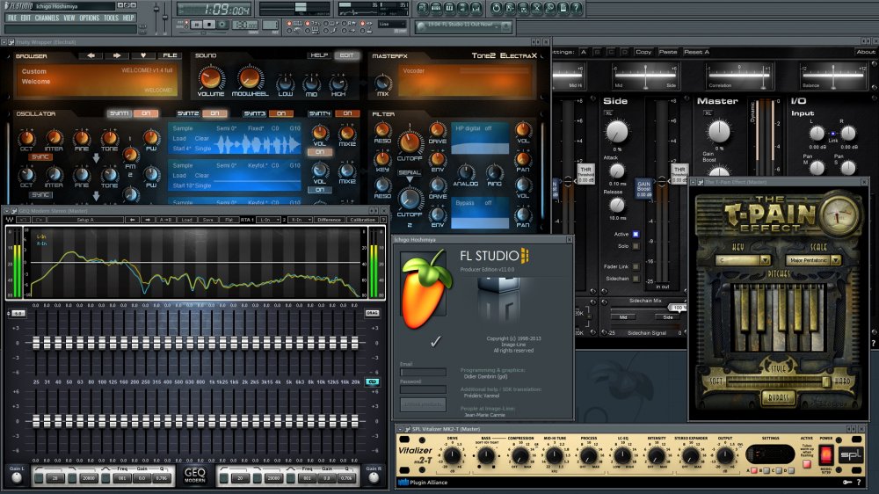Open the CHANNELS menu
Screen dimensions: 879x494
(x=47, y=18)
